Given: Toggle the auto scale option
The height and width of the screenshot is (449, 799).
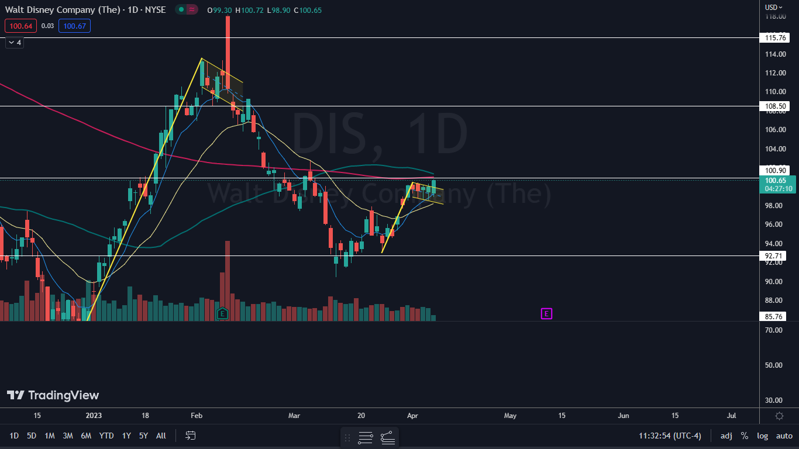Looking at the screenshot, I should [x=784, y=436].
